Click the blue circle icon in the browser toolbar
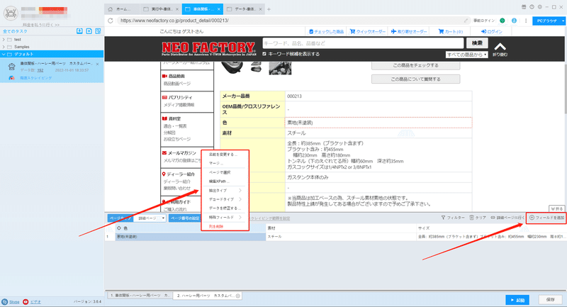 point(514,21)
